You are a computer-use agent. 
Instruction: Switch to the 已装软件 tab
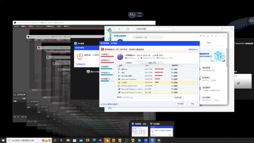click(x=129, y=63)
